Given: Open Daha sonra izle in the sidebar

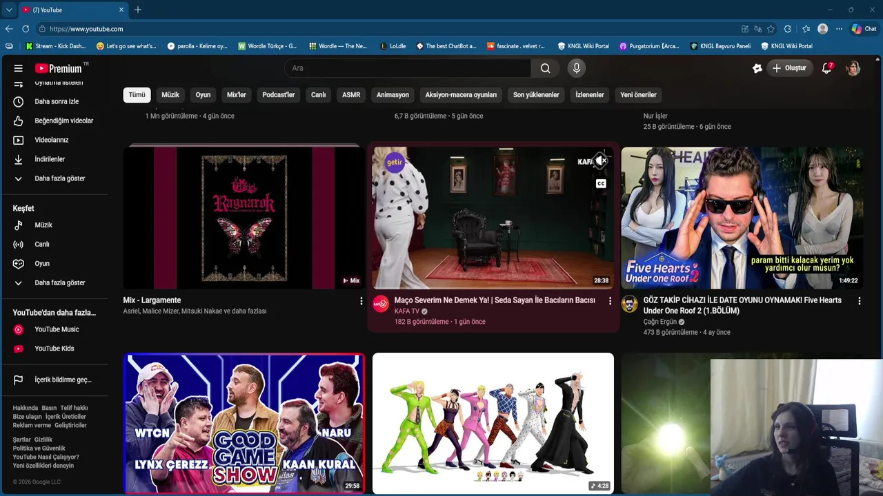Looking at the screenshot, I should [x=57, y=101].
